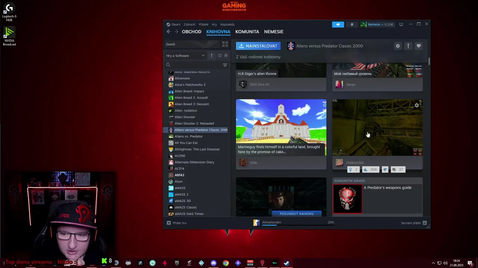The image size is (478, 268).
Task: Go back with the Steam back arrow
Action: tap(168, 32)
